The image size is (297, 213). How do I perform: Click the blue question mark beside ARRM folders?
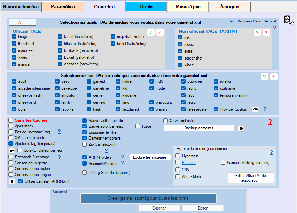pyautogui.click(x=122, y=157)
